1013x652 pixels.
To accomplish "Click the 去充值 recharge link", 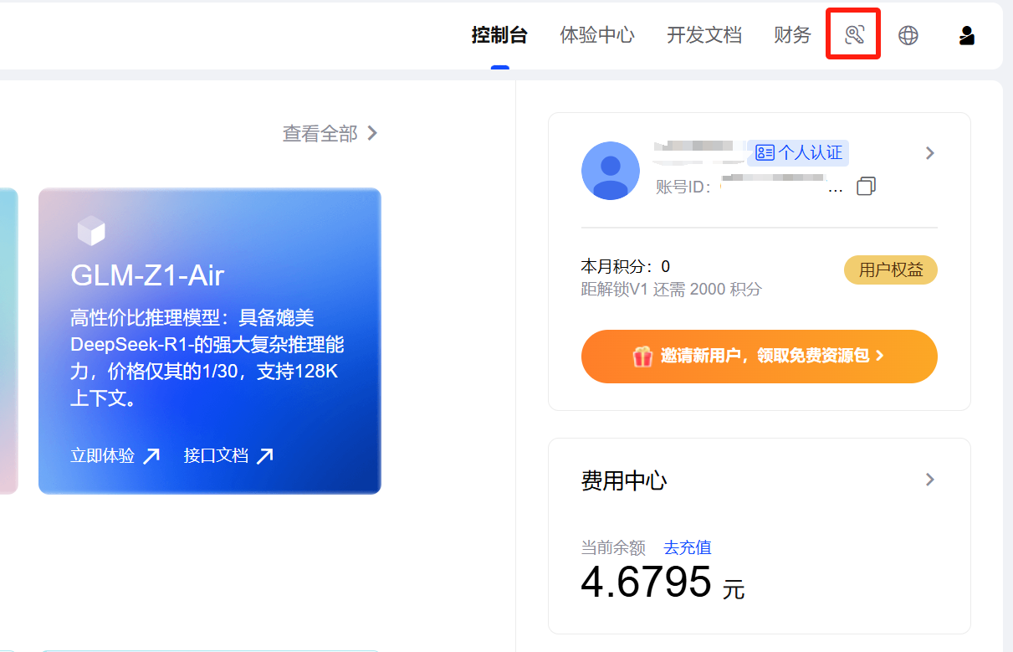I will (687, 548).
